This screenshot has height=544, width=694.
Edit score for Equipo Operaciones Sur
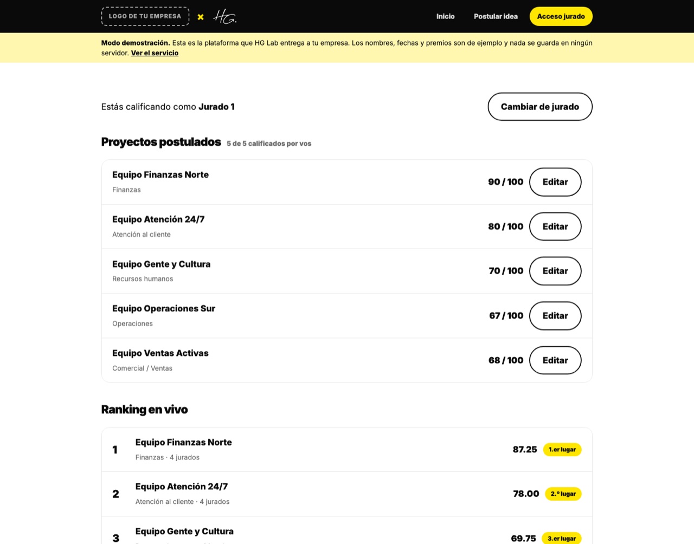coord(555,316)
